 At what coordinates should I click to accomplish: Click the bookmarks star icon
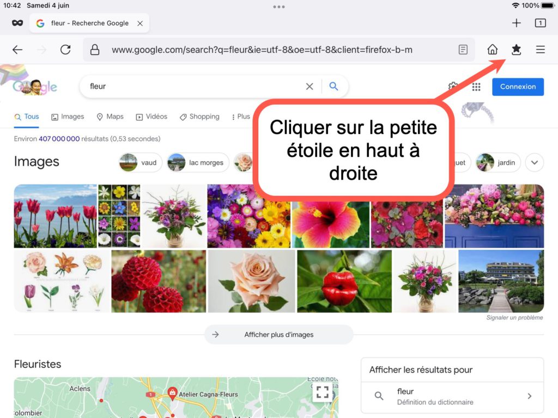point(516,50)
